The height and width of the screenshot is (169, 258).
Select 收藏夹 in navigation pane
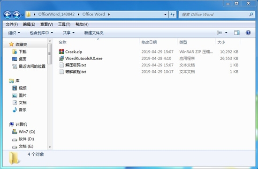[x=21, y=44]
